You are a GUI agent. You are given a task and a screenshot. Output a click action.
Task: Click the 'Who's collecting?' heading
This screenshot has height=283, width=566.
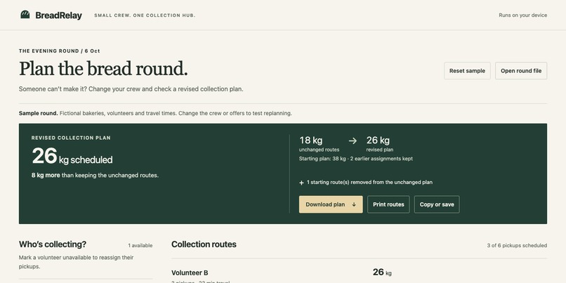point(53,244)
